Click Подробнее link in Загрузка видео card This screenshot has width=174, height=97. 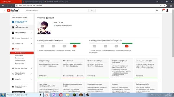[x=52, y=66]
